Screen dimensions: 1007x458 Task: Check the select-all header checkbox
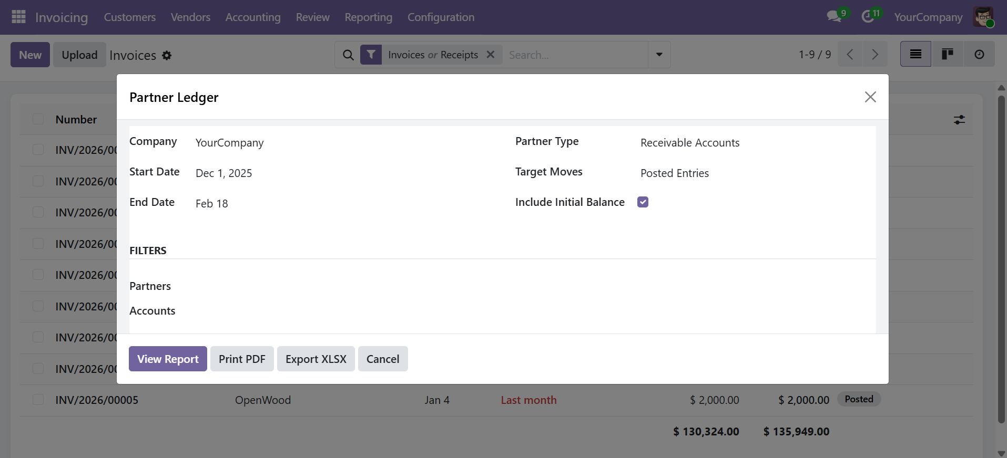(x=38, y=119)
